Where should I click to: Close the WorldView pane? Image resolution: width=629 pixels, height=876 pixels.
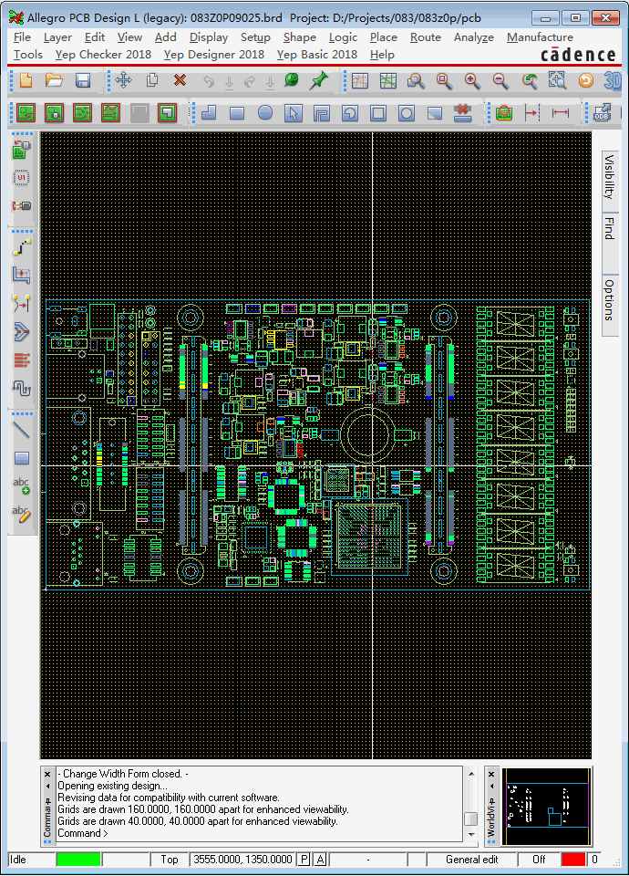(x=491, y=775)
